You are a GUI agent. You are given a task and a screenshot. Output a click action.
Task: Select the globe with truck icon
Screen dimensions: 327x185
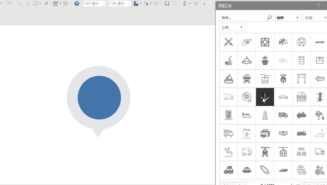coord(302,170)
